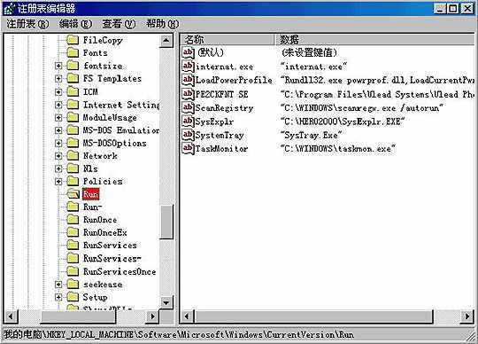Click the RunServices folder icon
The image size is (478, 344).
click(73, 245)
